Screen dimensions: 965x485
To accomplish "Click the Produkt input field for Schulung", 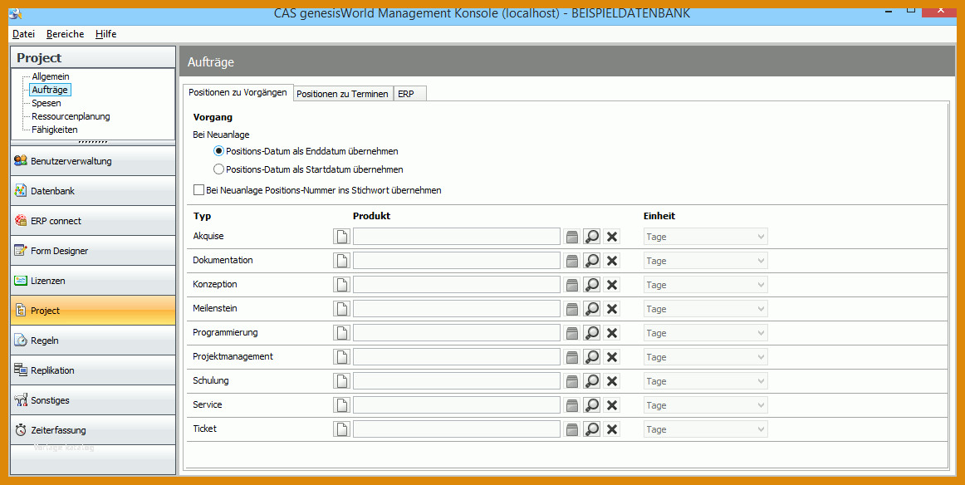I will tap(457, 381).
